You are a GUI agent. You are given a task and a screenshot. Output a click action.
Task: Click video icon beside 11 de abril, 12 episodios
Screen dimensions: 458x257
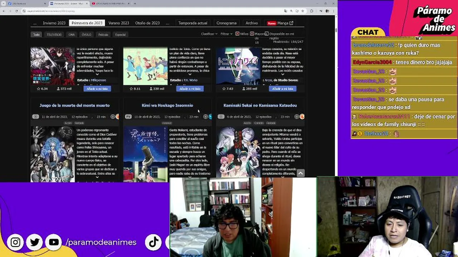click(x=35, y=117)
